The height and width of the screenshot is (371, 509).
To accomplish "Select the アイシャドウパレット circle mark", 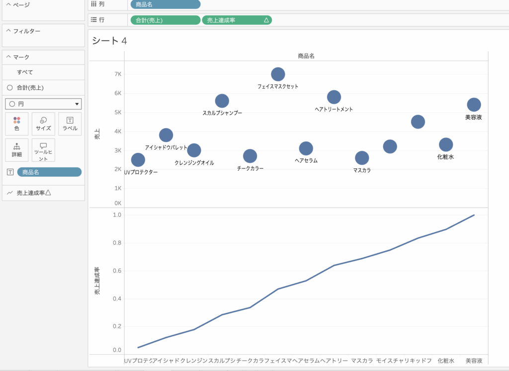I will coord(166,135).
